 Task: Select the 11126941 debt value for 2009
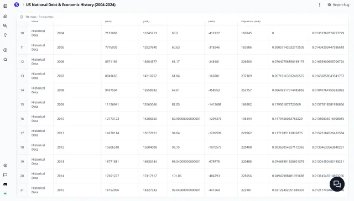coord(112,104)
